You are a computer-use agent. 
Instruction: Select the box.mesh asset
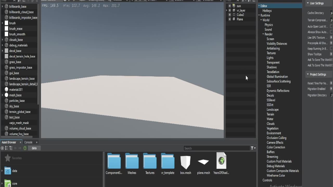pos(185,162)
